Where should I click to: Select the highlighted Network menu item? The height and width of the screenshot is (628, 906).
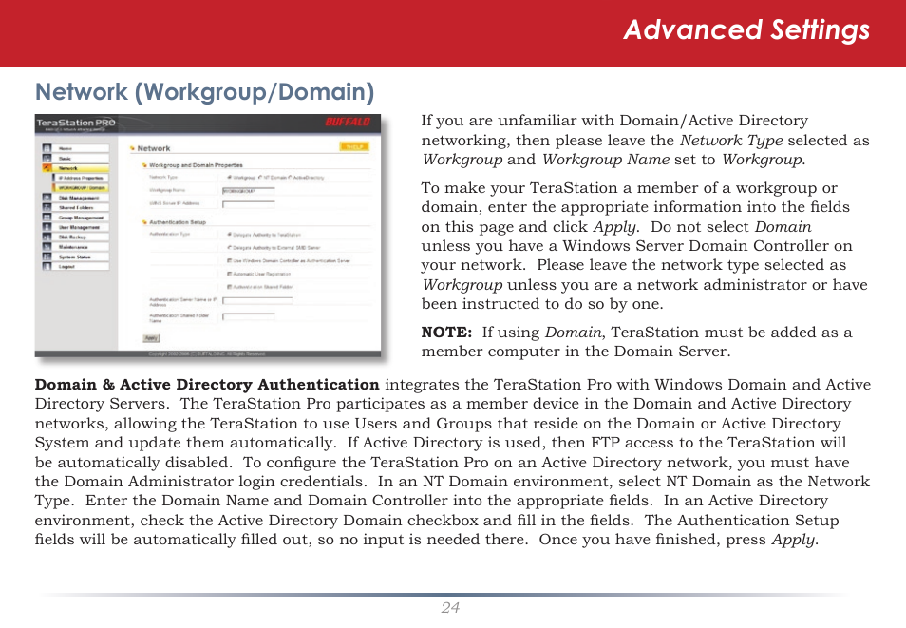81,168
